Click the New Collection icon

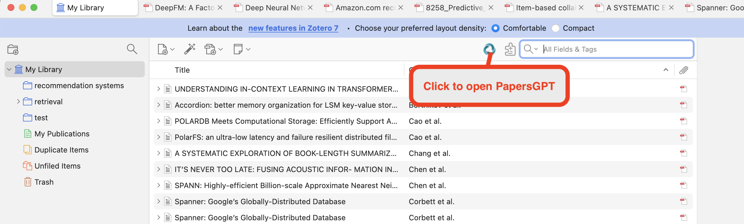click(13, 50)
